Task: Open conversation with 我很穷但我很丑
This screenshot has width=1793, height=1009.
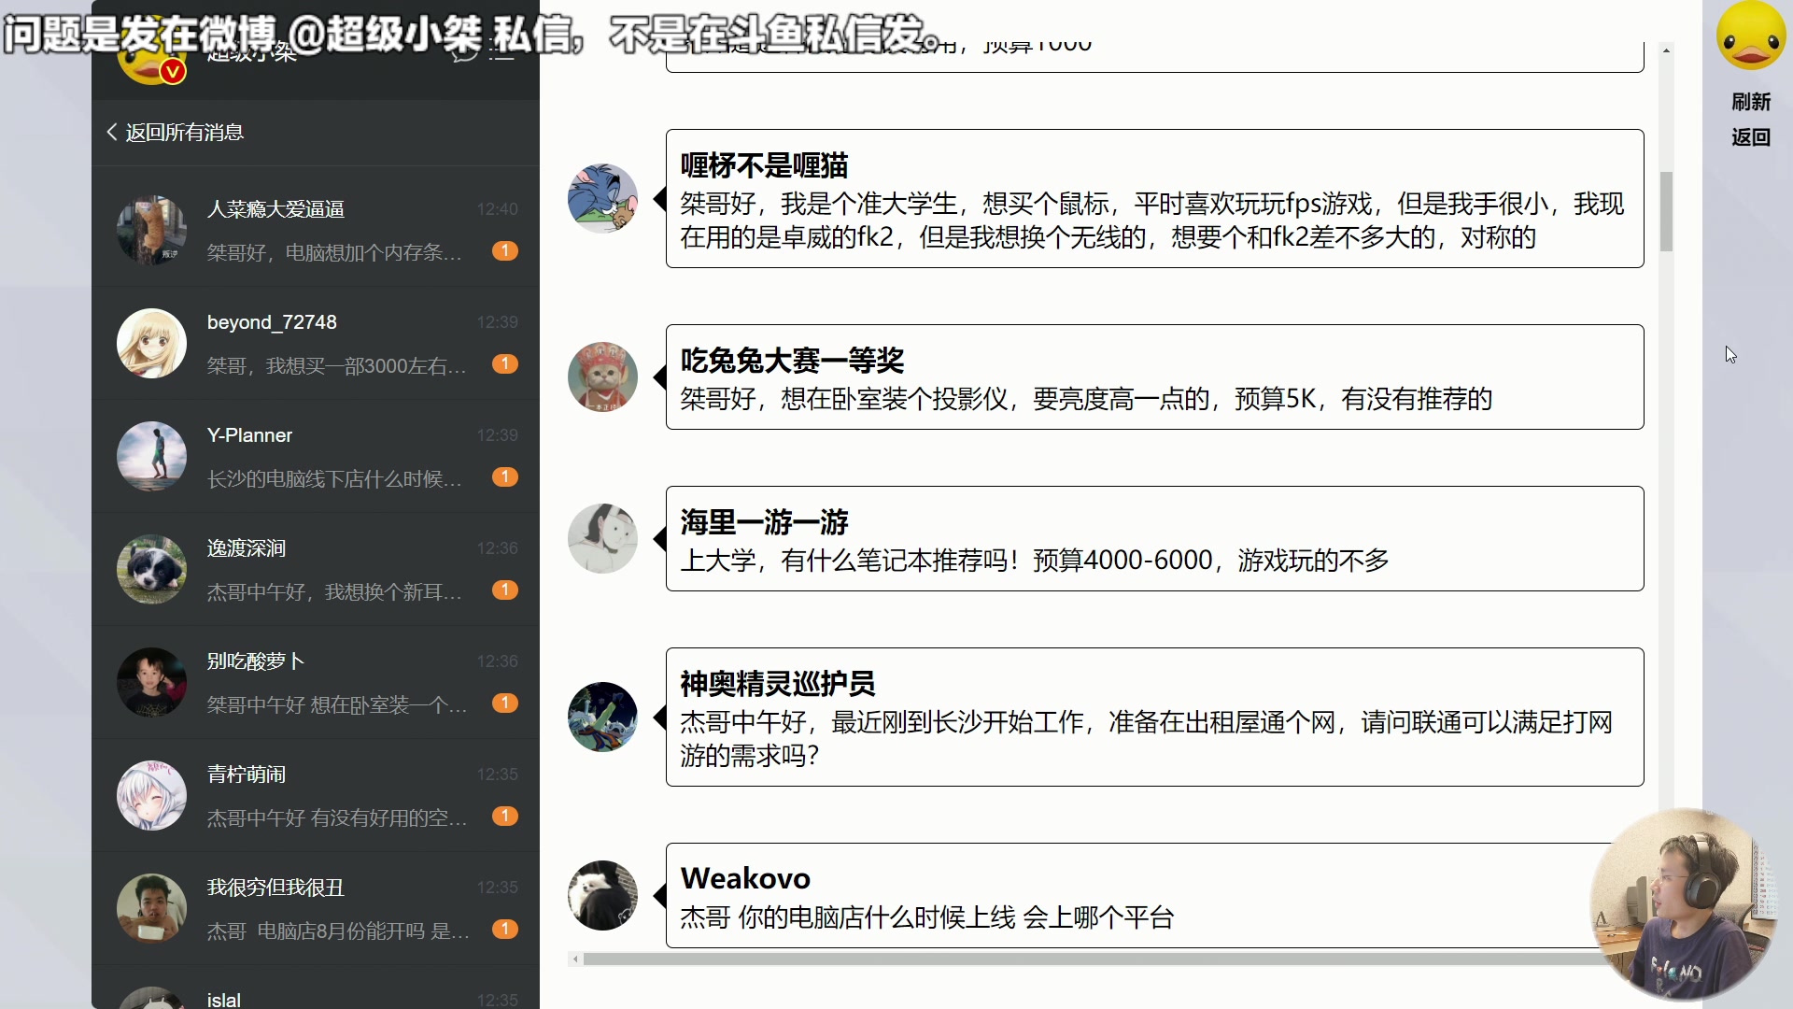Action: pos(316,908)
